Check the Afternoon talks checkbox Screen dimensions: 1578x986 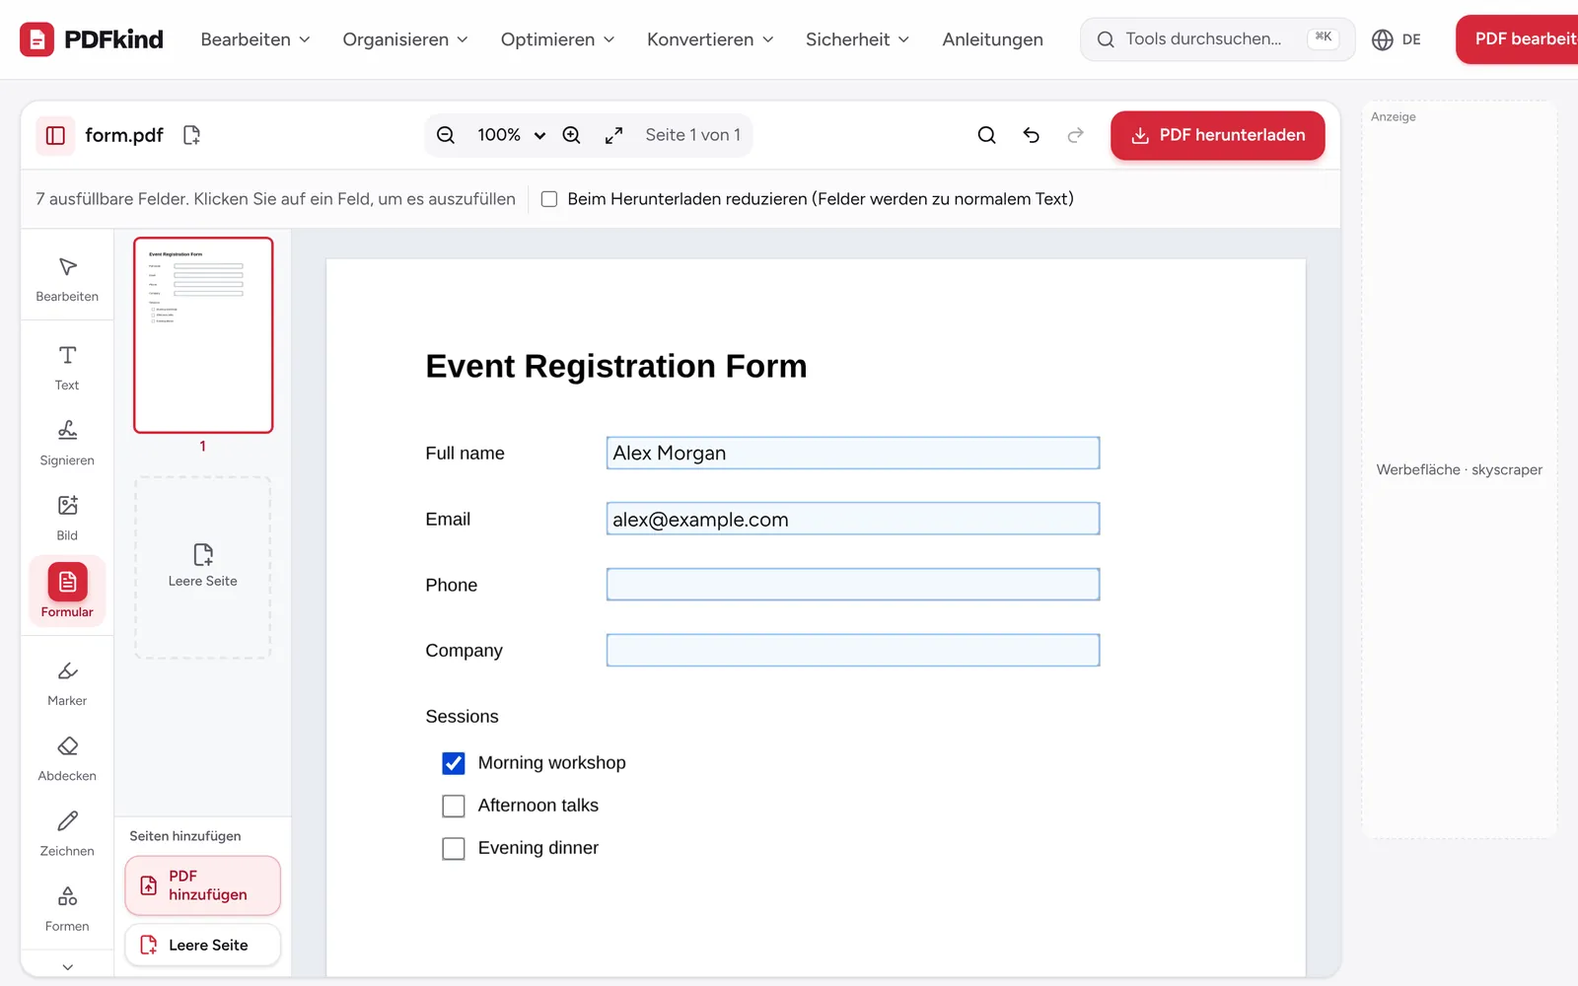pyautogui.click(x=454, y=806)
